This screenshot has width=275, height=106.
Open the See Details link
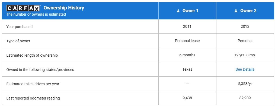(x=245, y=69)
